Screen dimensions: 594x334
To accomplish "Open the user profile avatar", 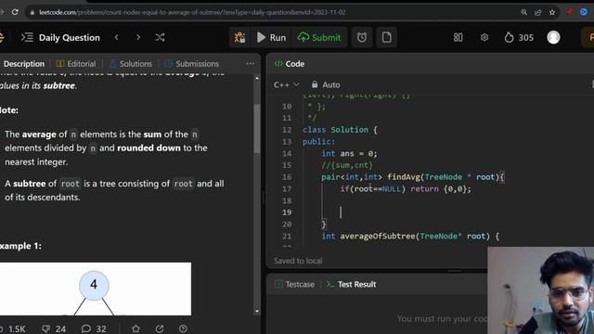I will (553, 37).
